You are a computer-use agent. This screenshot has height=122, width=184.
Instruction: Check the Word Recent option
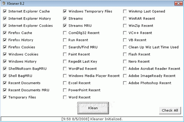coord(65,97)
